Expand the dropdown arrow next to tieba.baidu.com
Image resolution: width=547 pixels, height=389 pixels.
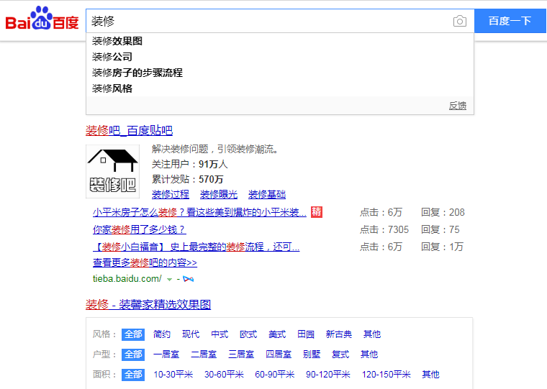(x=170, y=279)
